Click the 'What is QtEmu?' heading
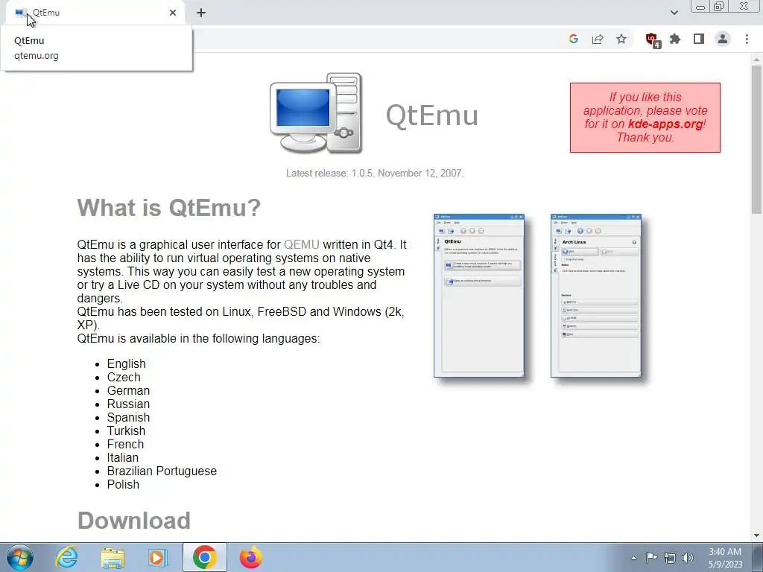 169,208
